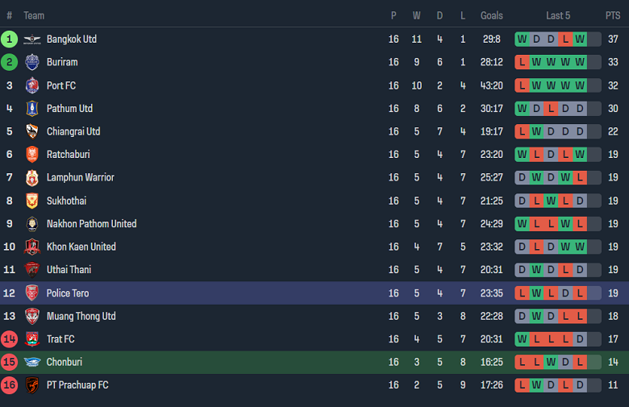Click the rank 16 red position badge

[x=10, y=385]
